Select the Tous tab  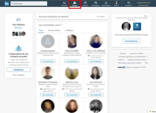pyautogui.click(x=41, y=30)
